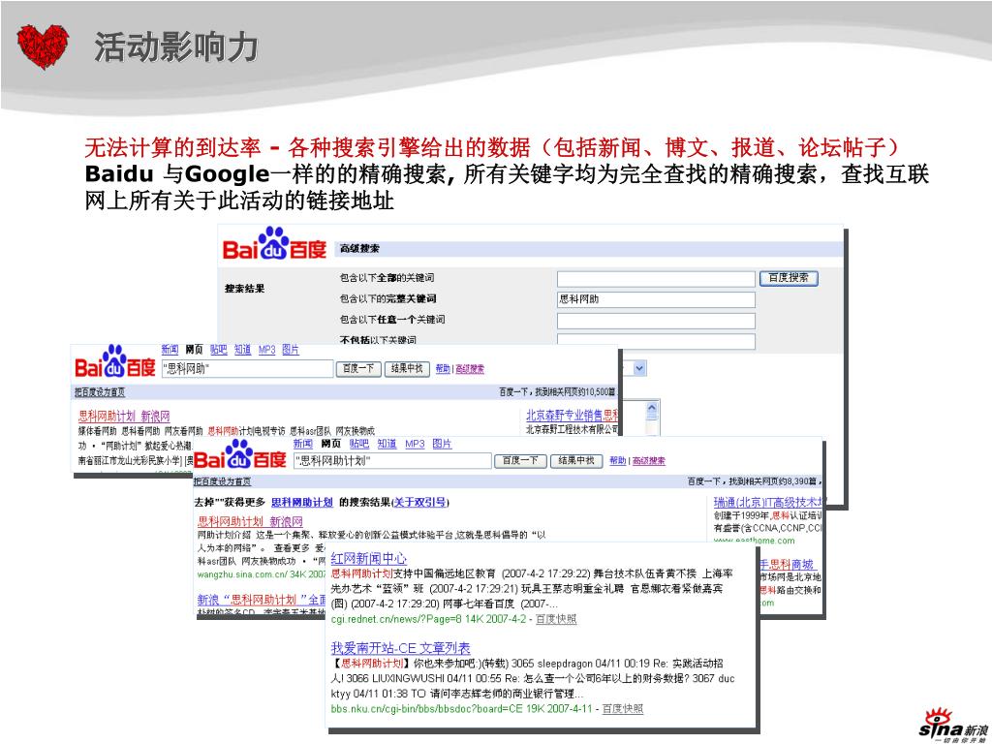
Task: Click the search box containing "思科网助"
Action: point(247,369)
